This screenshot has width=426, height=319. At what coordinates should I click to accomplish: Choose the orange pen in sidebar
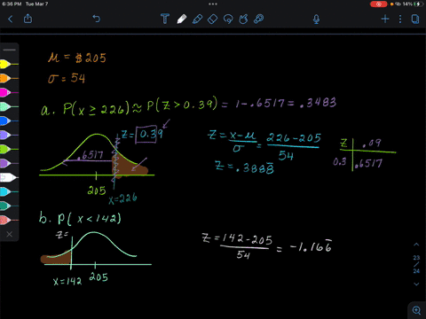pos(9,78)
